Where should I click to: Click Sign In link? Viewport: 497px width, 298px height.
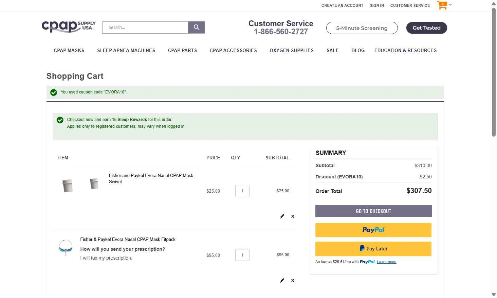pyautogui.click(x=377, y=5)
